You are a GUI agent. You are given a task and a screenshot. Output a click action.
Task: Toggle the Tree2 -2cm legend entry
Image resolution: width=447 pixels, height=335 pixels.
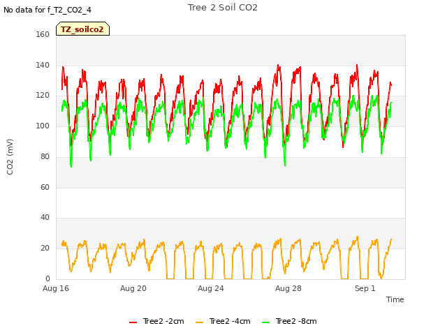point(156,321)
